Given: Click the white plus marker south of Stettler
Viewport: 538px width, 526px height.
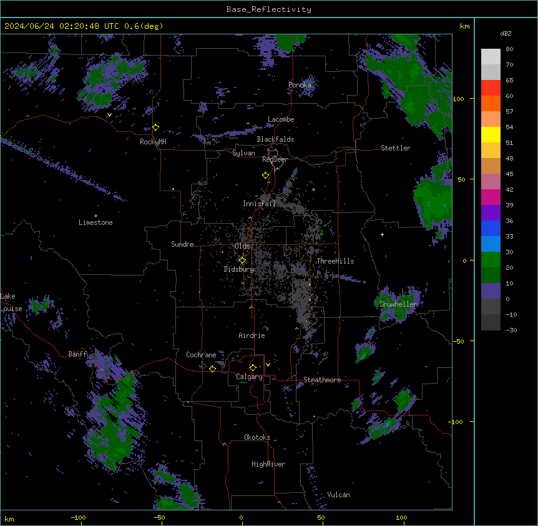Looking at the screenshot, I should click(382, 234).
